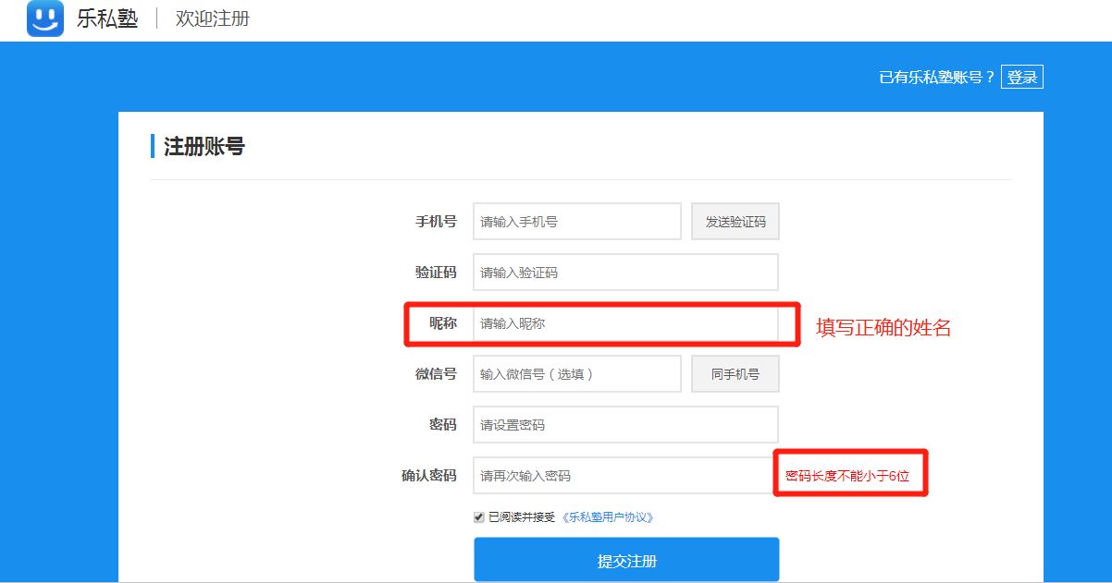The image size is (1112, 583).
Task: Click the 微信号 field label
Action: 436,374
